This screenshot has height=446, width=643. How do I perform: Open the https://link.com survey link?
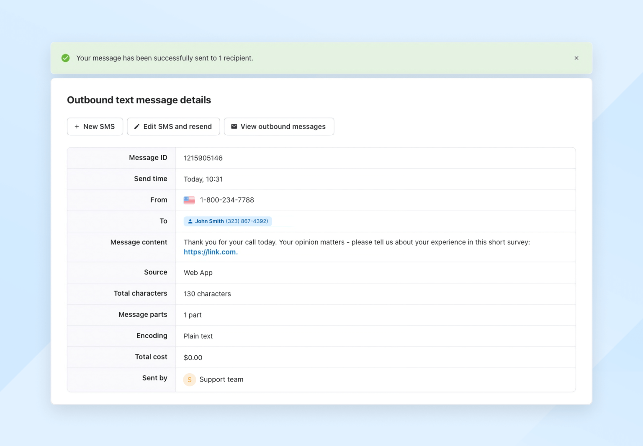[x=210, y=252]
